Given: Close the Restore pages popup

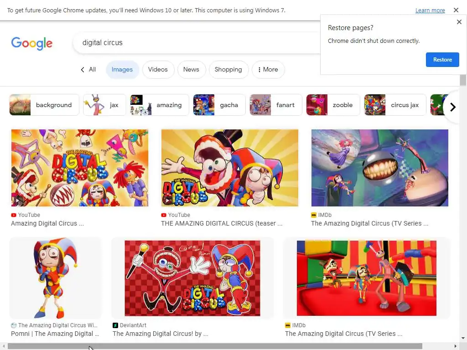Looking at the screenshot, I should [459, 22].
